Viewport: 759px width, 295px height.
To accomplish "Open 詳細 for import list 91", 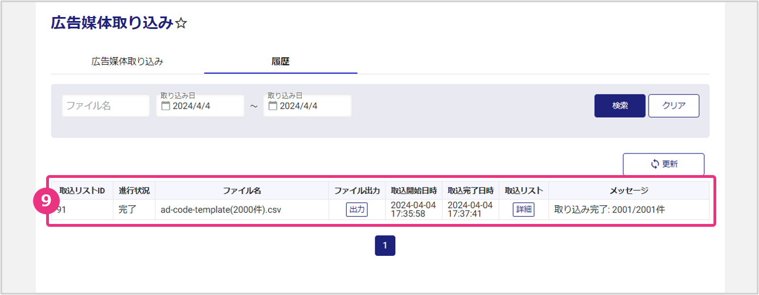I will (523, 210).
